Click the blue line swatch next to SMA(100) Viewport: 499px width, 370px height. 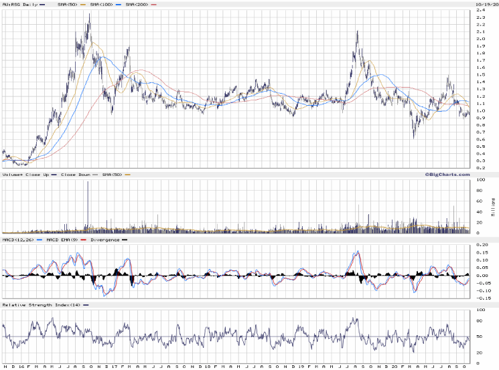(x=119, y=5)
